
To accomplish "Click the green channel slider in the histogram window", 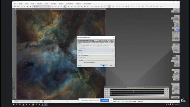I will pos(137,92).
